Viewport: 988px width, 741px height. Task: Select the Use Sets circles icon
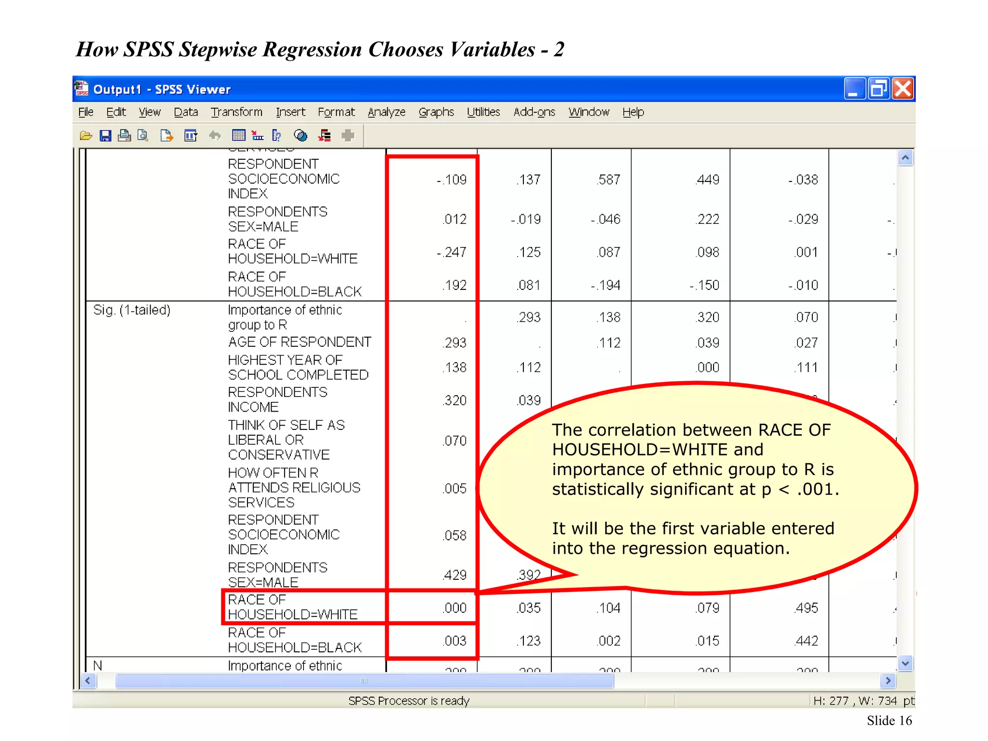[x=301, y=136]
